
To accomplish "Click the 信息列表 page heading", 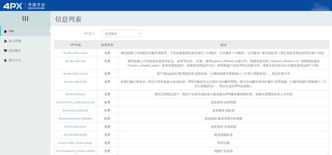I will click(x=68, y=19).
